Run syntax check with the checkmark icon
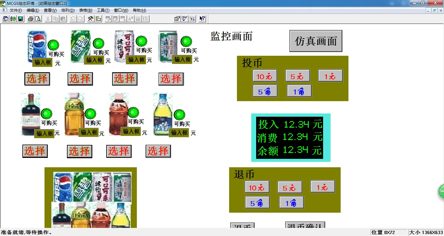This screenshot has width=444, height=236. [x=184, y=18]
